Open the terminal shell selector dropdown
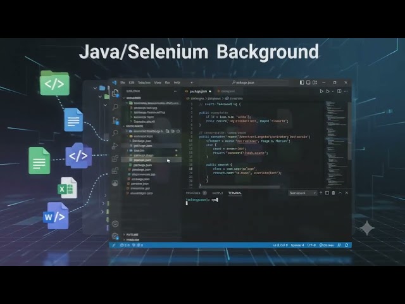 [302, 193]
